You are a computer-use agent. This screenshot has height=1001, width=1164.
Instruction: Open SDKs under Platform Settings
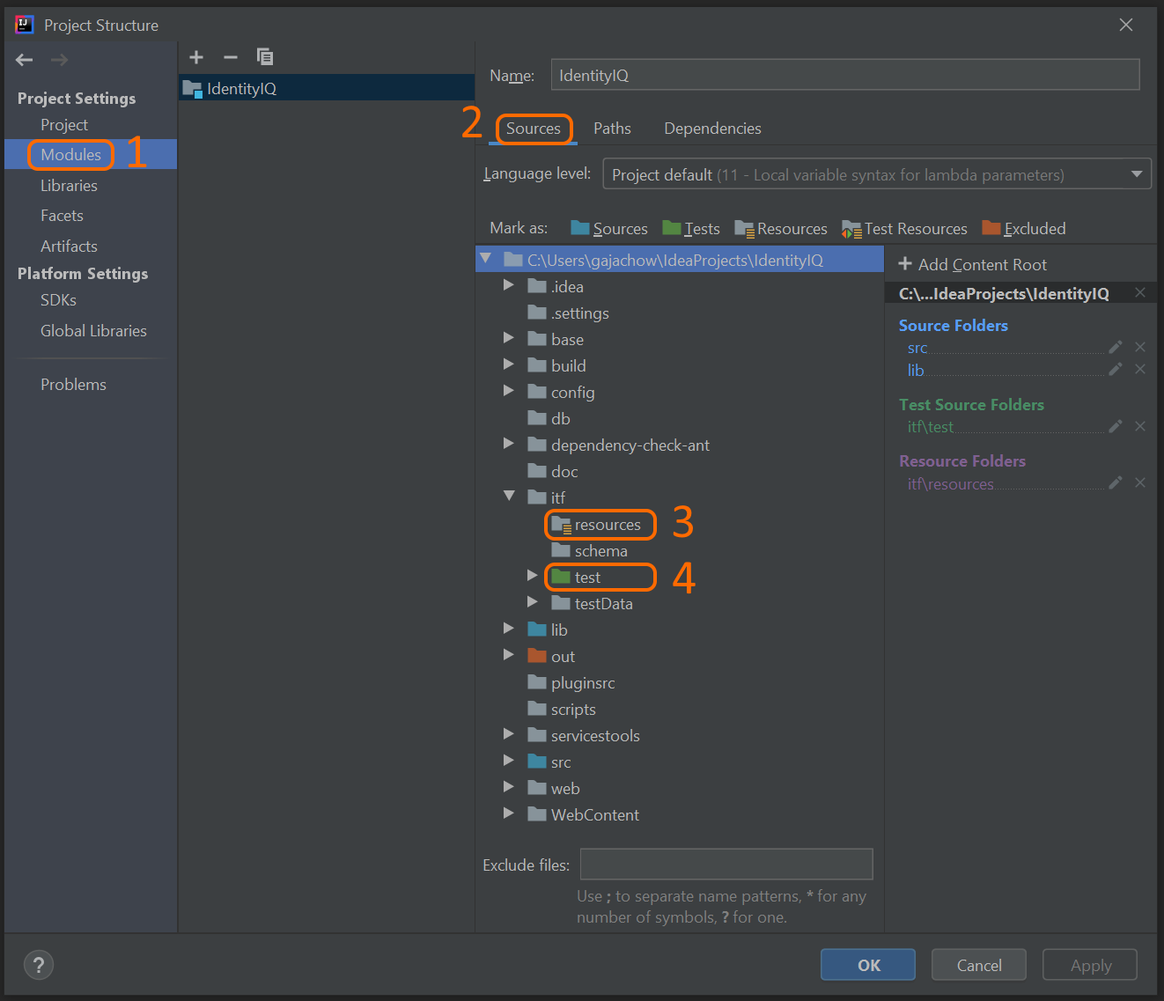click(58, 300)
